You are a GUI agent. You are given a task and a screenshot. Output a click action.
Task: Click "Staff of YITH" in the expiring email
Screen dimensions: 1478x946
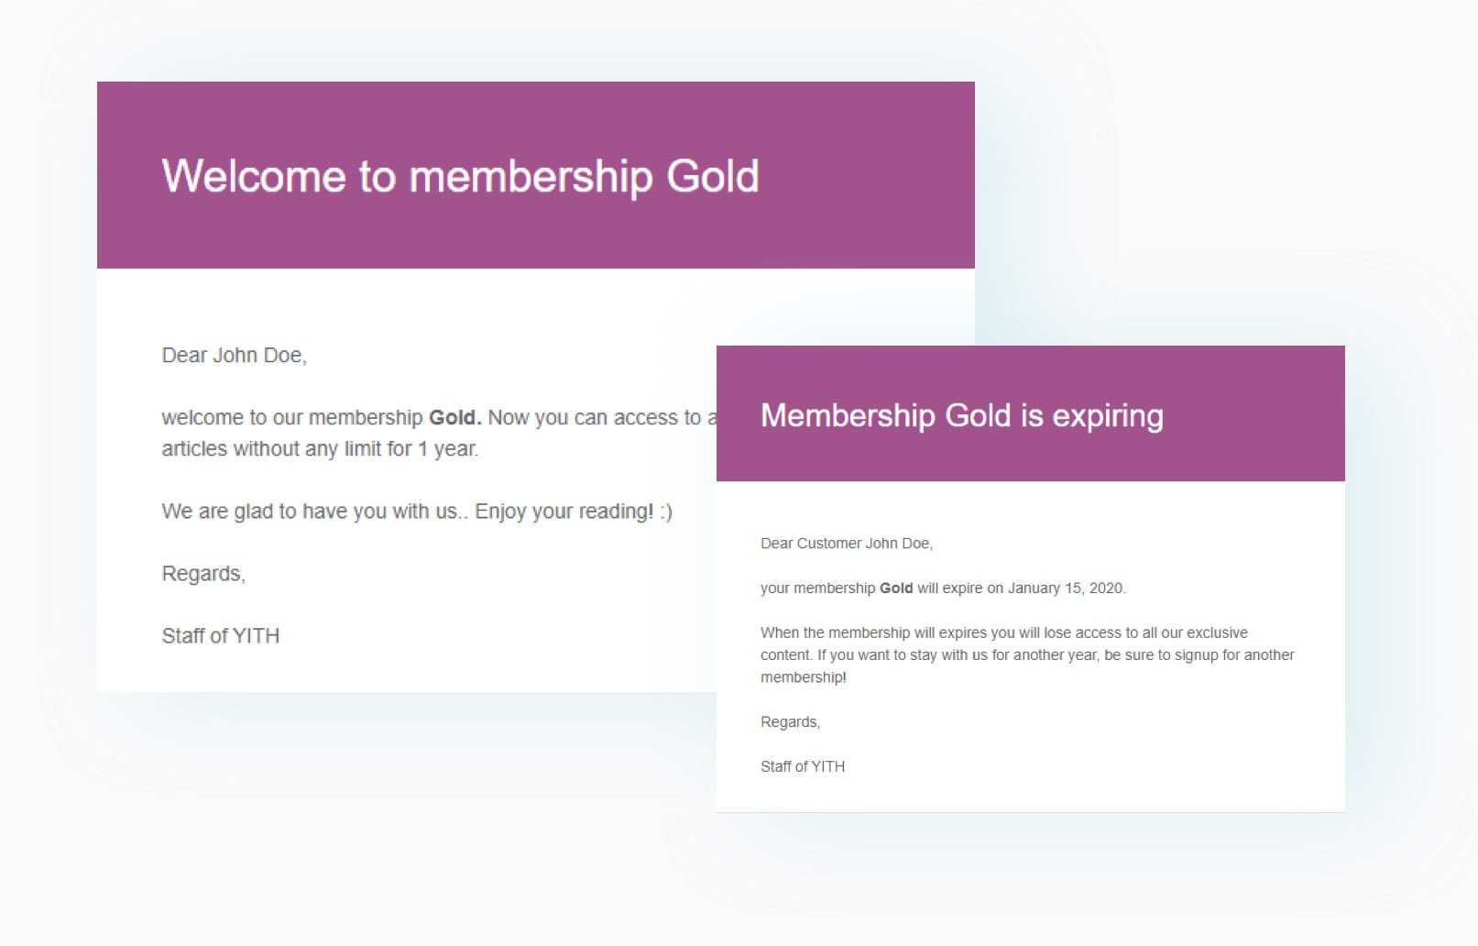(802, 766)
